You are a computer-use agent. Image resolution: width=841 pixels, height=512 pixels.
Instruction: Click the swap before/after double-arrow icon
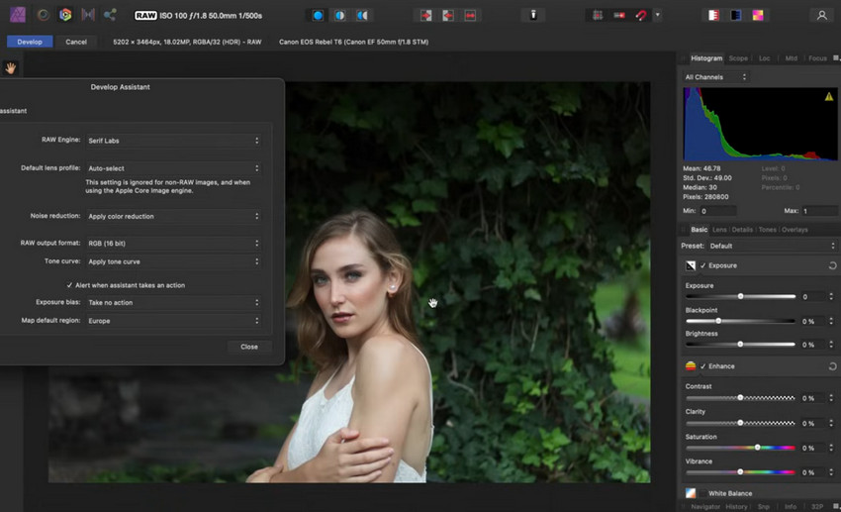click(x=470, y=16)
